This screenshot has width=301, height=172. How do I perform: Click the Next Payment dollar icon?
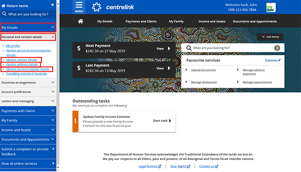click(79, 48)
